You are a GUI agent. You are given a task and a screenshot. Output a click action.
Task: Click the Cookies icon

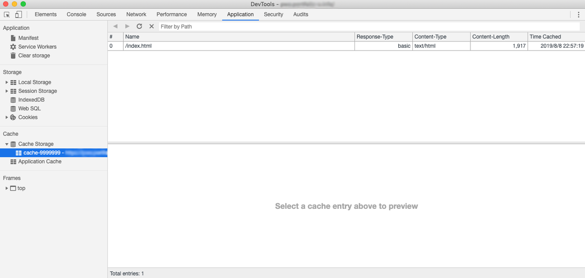14,117
